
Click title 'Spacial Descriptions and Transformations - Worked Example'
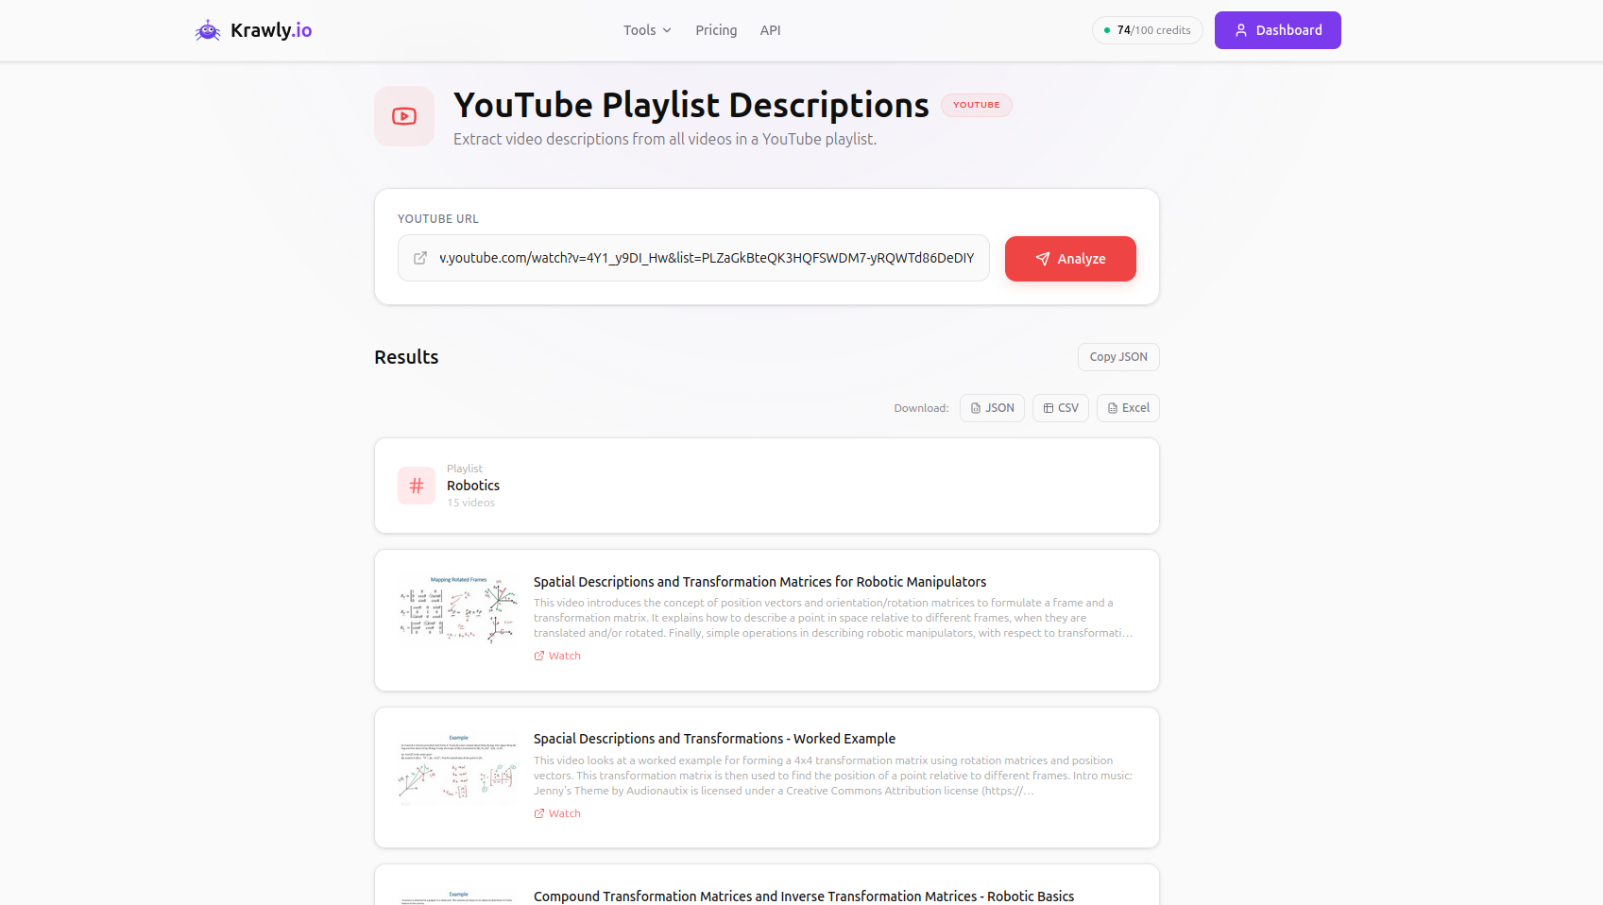coord(714,739)
